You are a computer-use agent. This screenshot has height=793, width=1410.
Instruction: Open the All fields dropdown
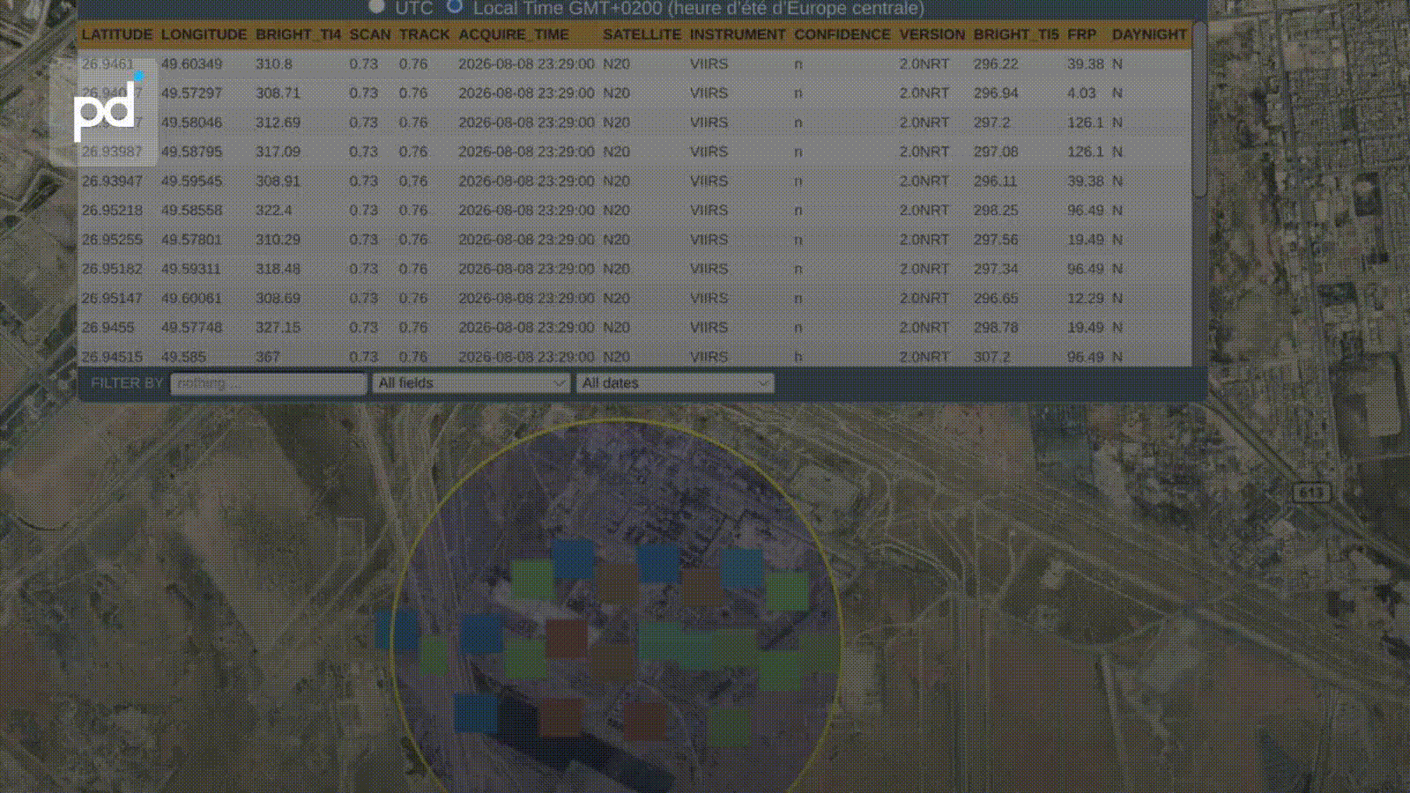coord(471,383)
